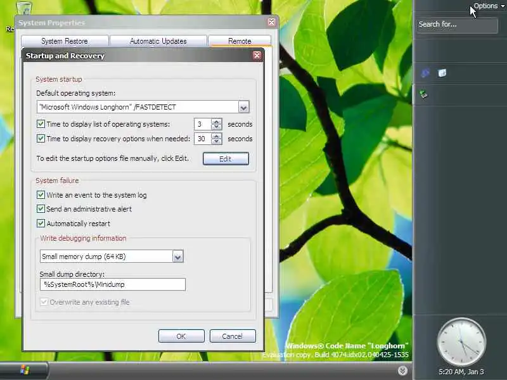Viewport: 507px width, 380px height.
Task: Click the green sidebar tile icon
Action: [x=423, y=94]
